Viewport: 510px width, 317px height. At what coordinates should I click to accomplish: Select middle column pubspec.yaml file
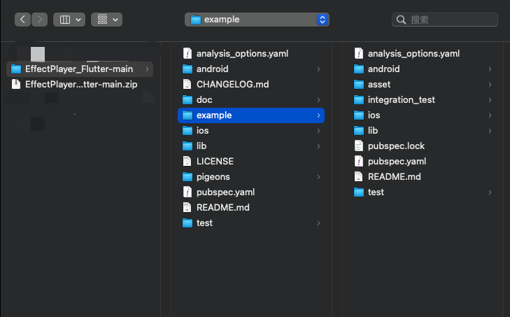[225, 192]
